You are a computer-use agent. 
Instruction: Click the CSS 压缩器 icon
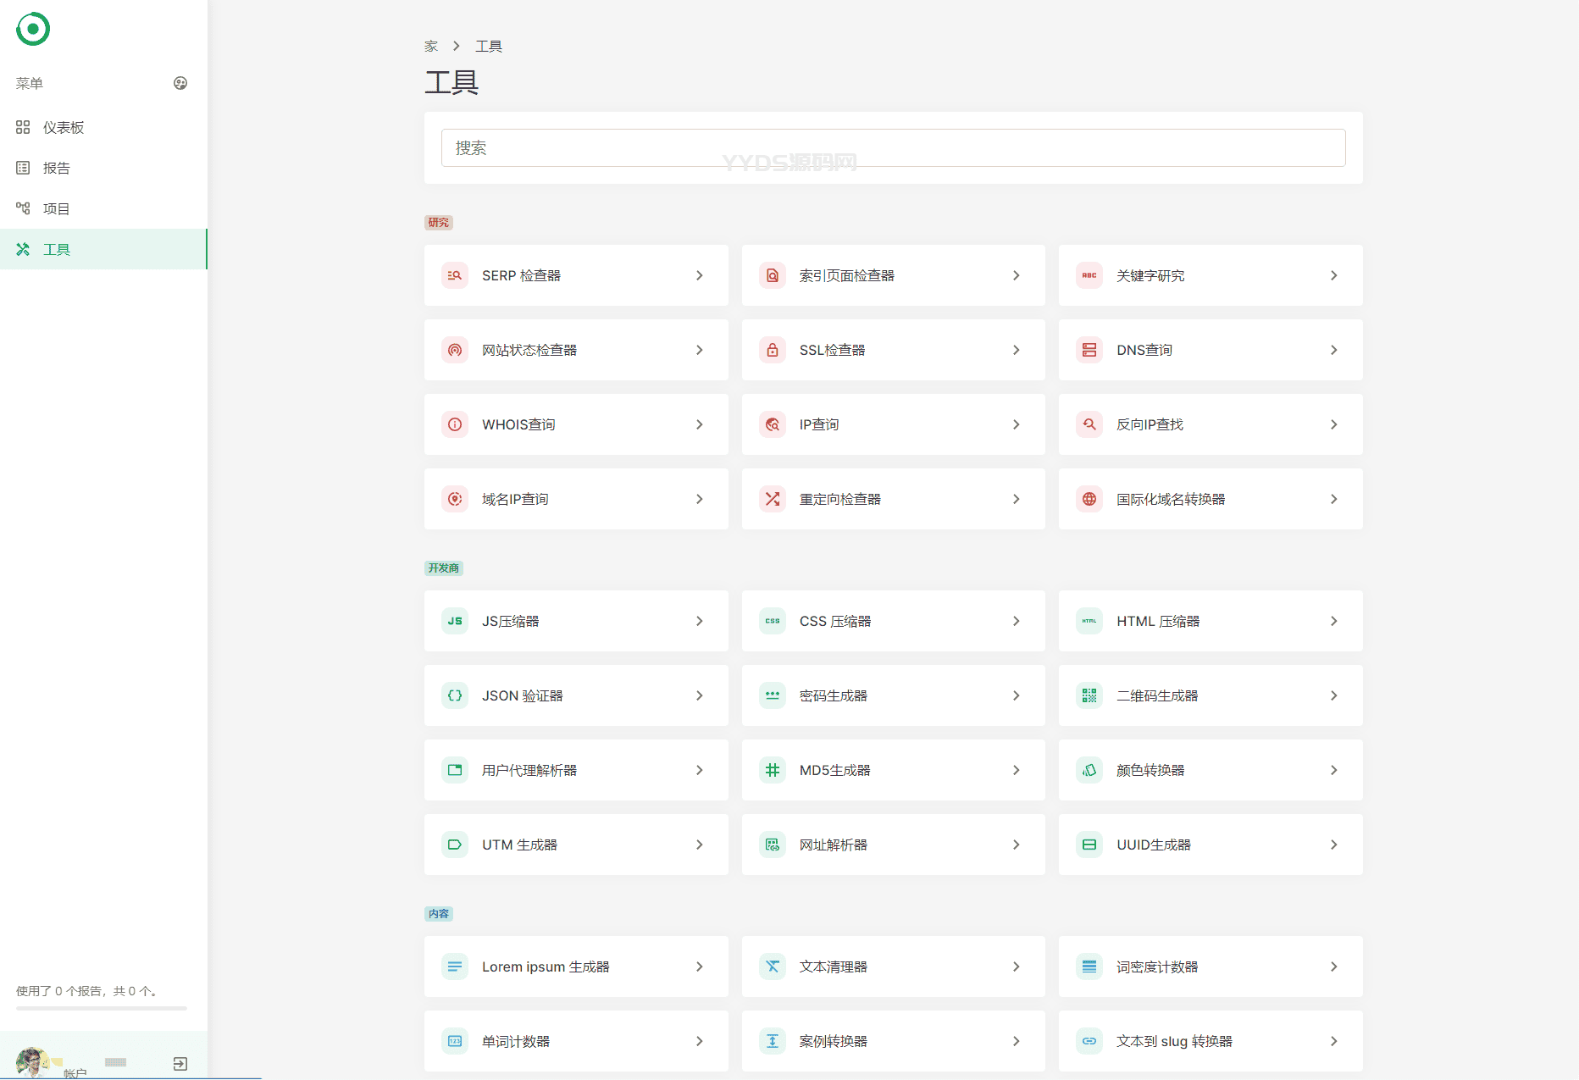(x=773, y=621)
